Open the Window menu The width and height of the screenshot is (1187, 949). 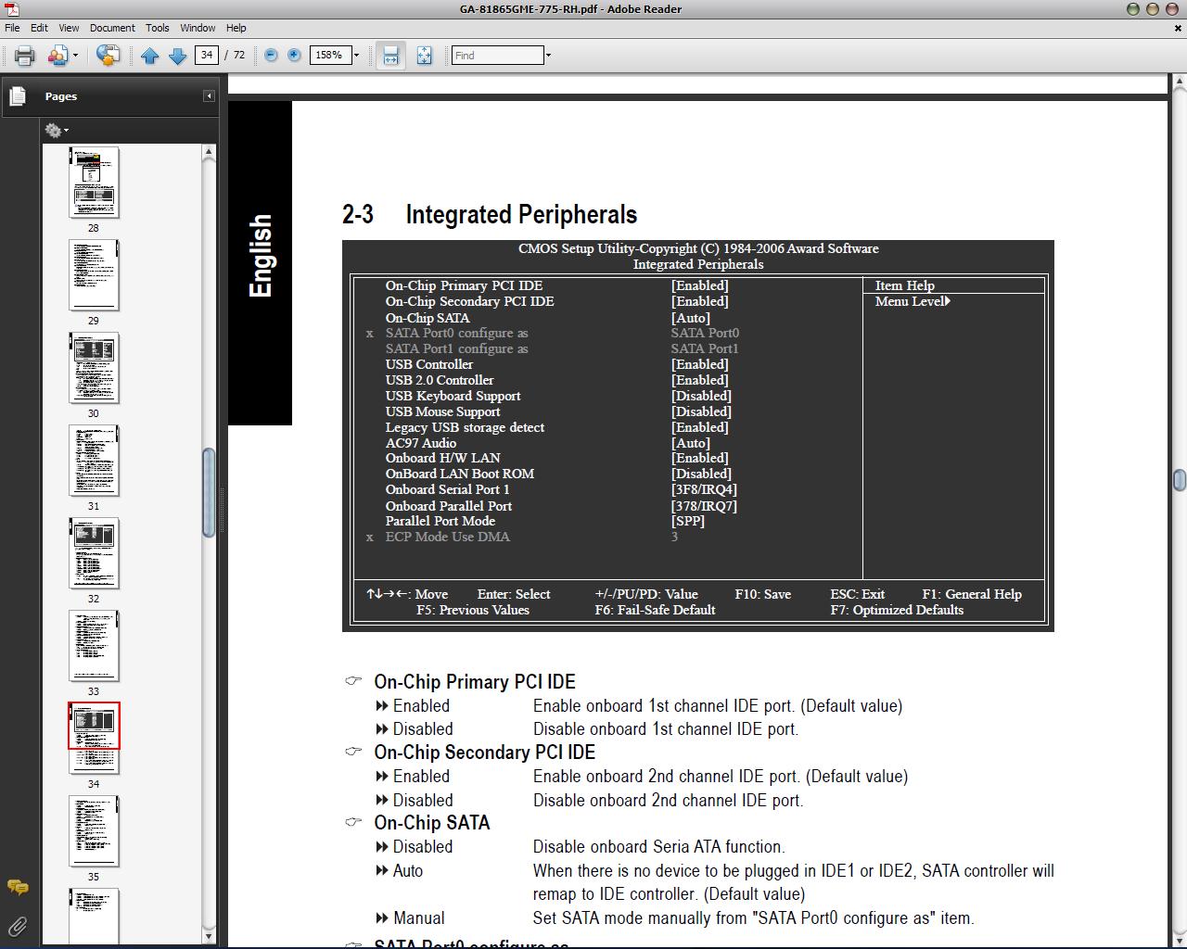(x=198, y=28)
